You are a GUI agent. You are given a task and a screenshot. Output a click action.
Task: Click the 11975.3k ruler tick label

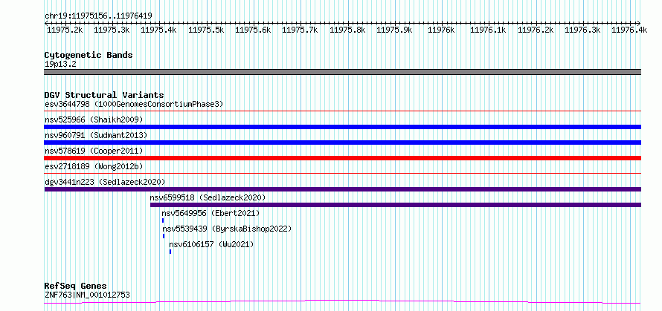(112, 30)
